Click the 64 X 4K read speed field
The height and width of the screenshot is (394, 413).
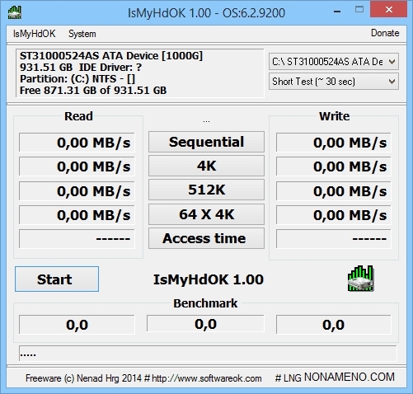pos(77,214)
